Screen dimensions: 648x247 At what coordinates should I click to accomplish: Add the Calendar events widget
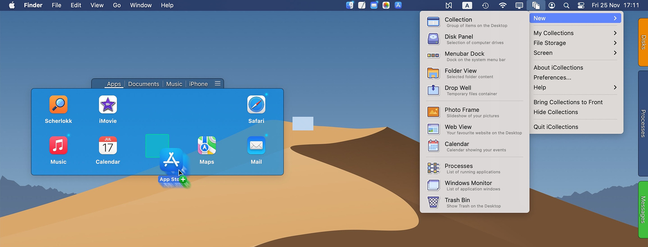pyautogui.click(x=475, y=147)
